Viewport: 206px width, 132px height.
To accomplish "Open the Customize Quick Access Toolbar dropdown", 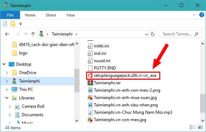I will [x=20, y=24].
